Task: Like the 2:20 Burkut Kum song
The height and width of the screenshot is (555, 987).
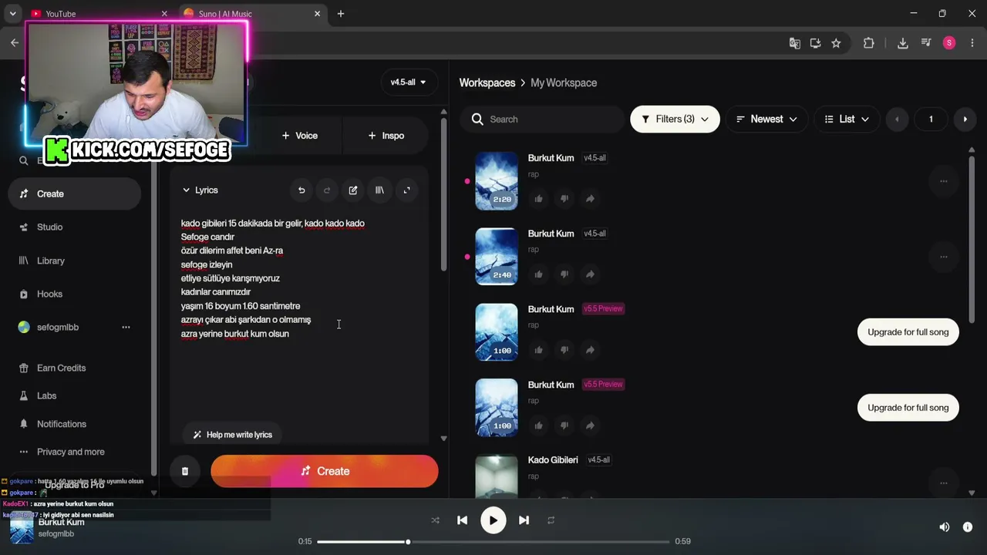Action: tap(539, 199)
